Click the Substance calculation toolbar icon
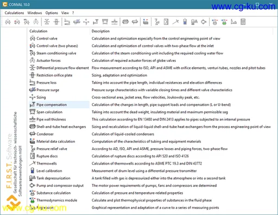 pos(215,22)
